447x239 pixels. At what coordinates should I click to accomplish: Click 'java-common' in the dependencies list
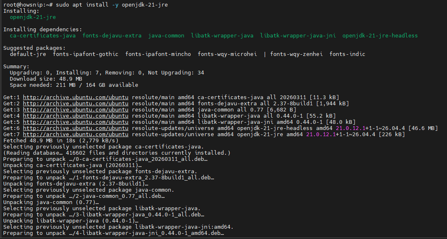pos(166,36)
